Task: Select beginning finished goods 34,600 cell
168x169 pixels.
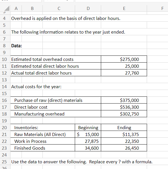Action: 88,148
